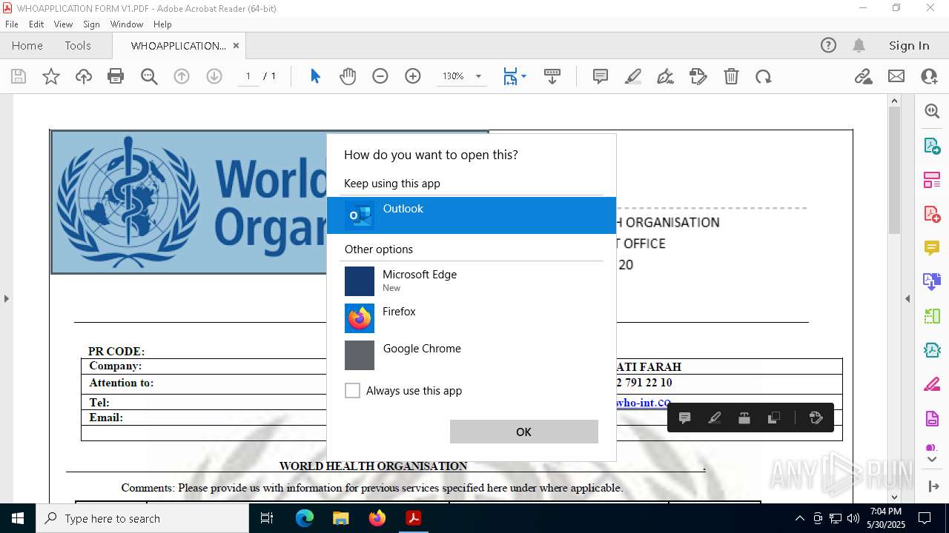Choose the selection arrow tool

coord(315,76)
